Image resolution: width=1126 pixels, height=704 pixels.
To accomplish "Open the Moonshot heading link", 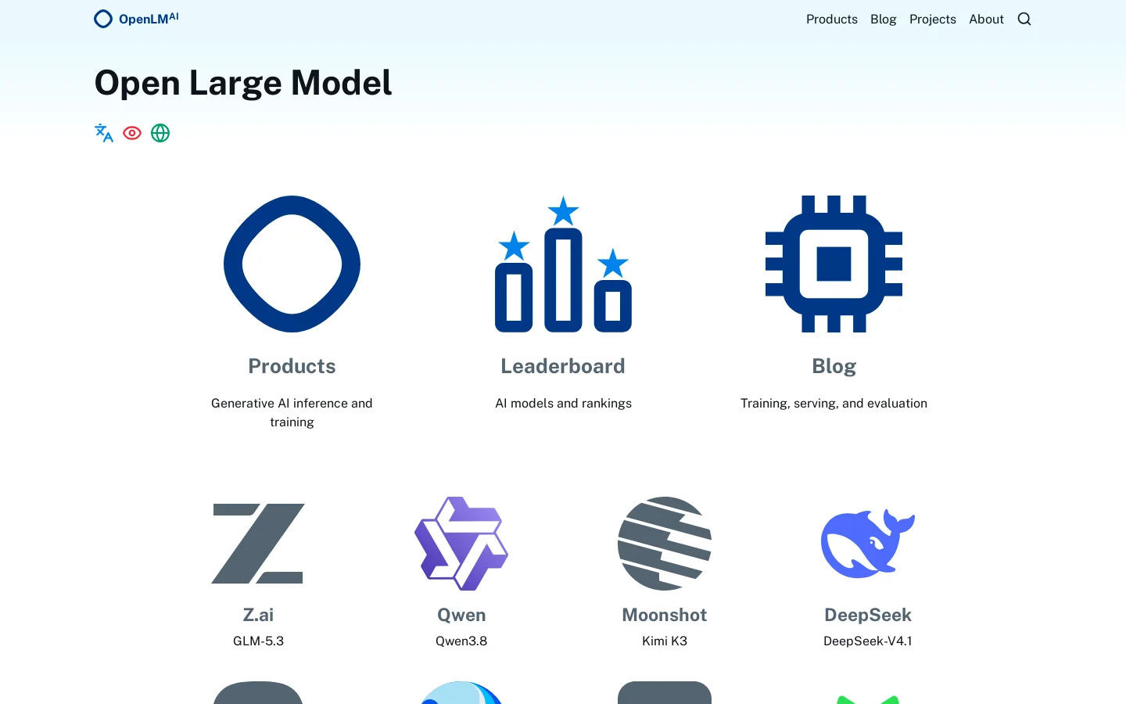I will click(665, 615).
